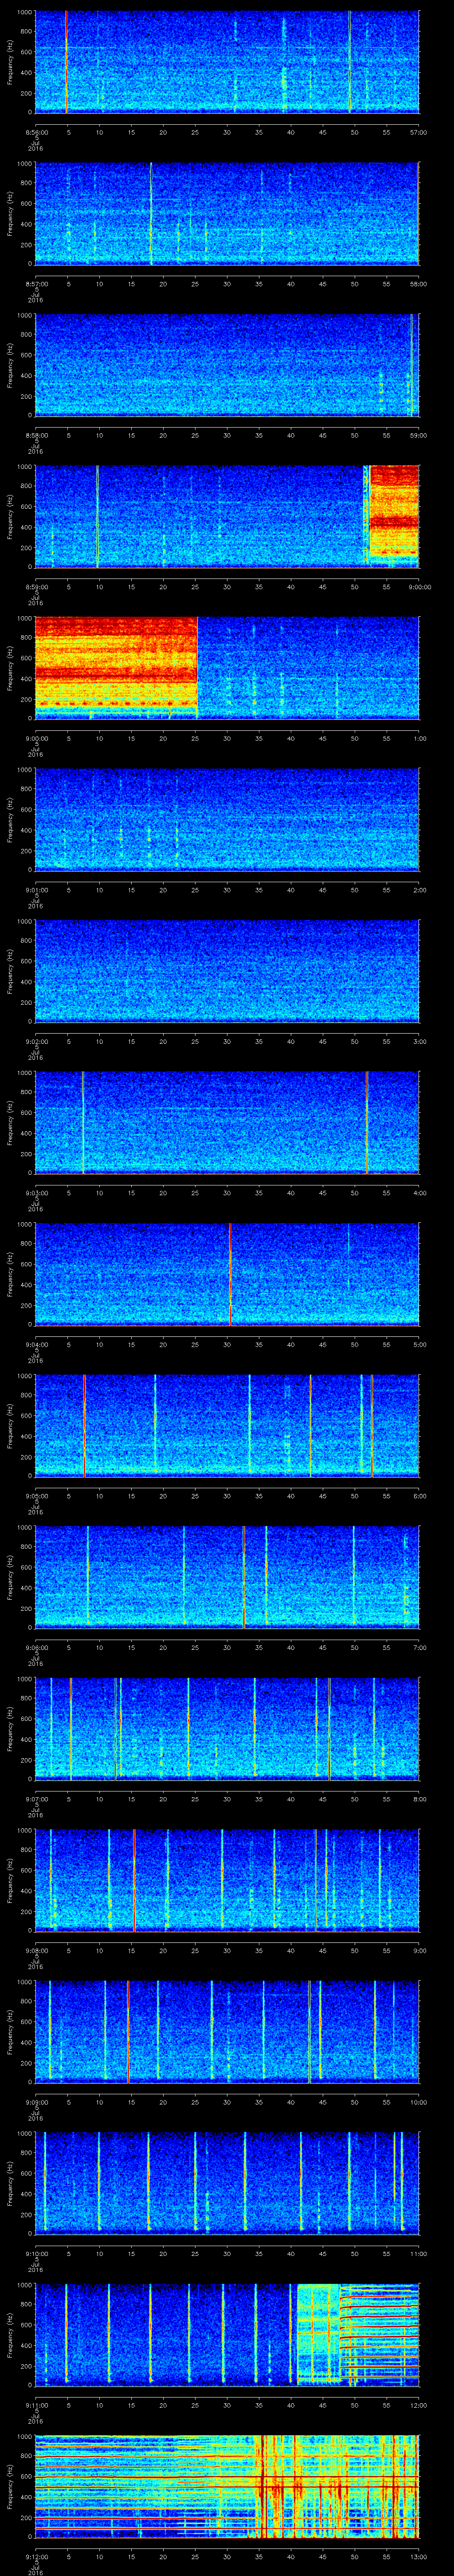Click the spectrogram panel starting at 9:09:00
This screenshot has height=2576, width=454.
[227, 2032]
